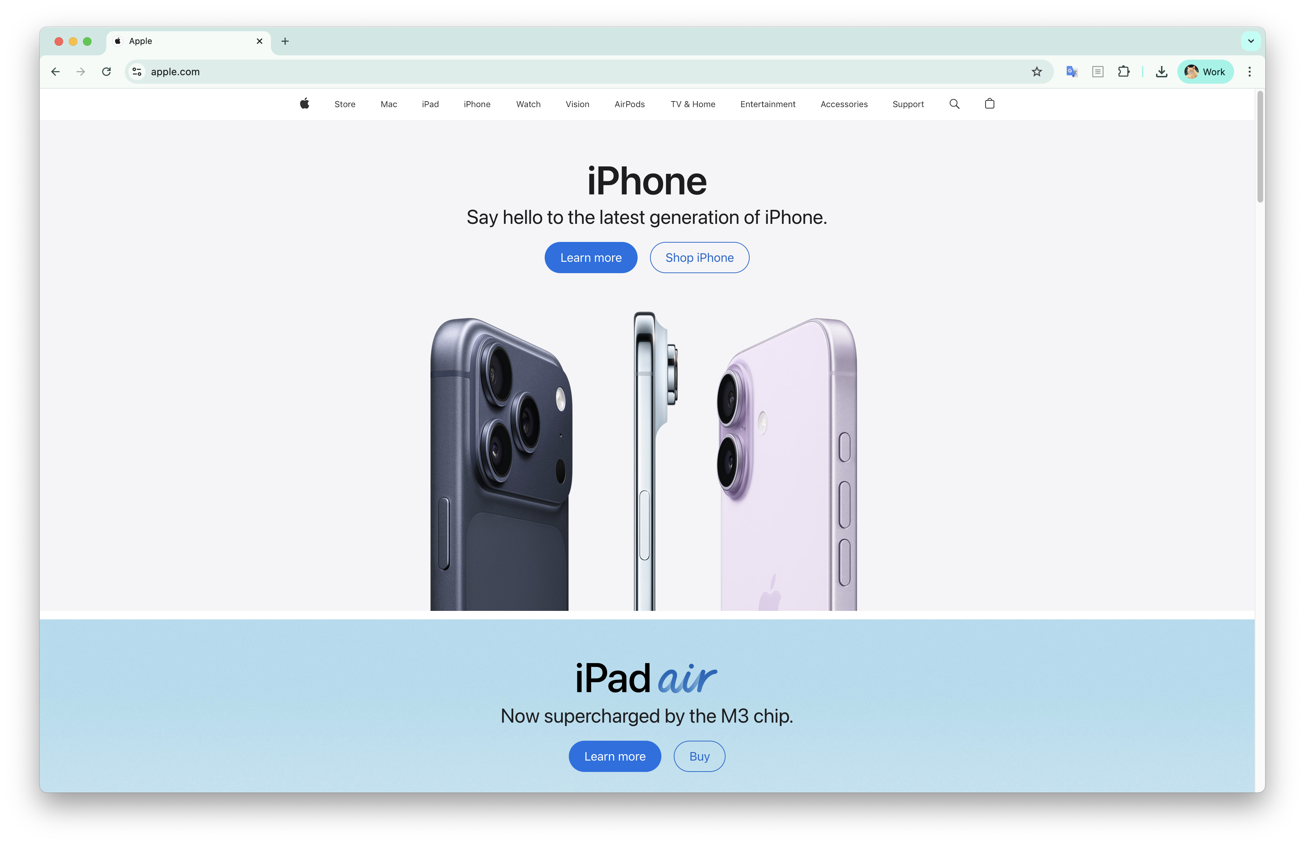Click the Google Translate extension icon
Screen dimensions: 1305x845
1071,72
